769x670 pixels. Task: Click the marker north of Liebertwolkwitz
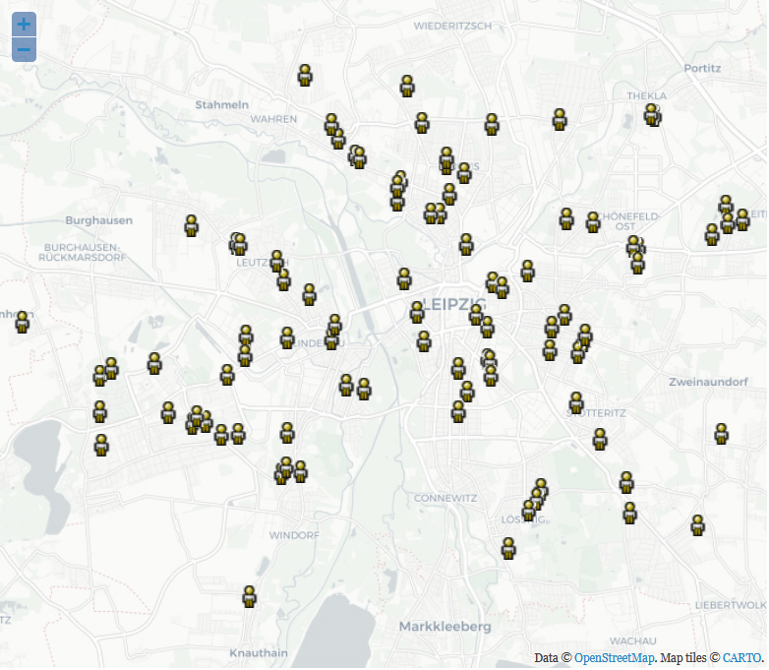[698, 525]
